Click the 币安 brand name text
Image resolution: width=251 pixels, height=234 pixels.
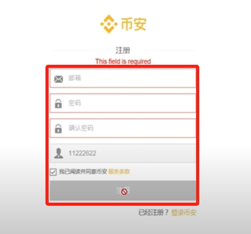click(133, 24)
